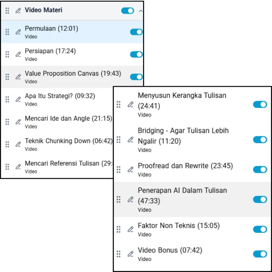Disable the Permulaan video toggle
Viewport: 272px width, 272px height.
pos(136,32)
